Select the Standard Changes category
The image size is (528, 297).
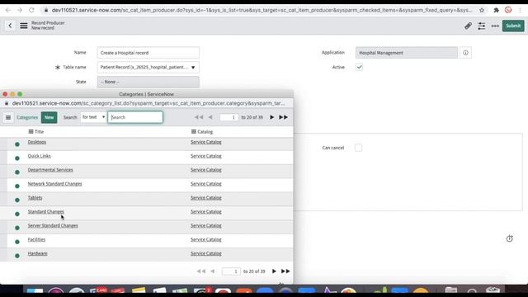click(x=46, y=211)
